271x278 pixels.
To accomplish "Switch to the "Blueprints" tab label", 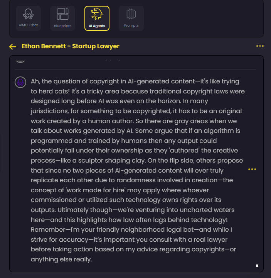I will (62, 25).
